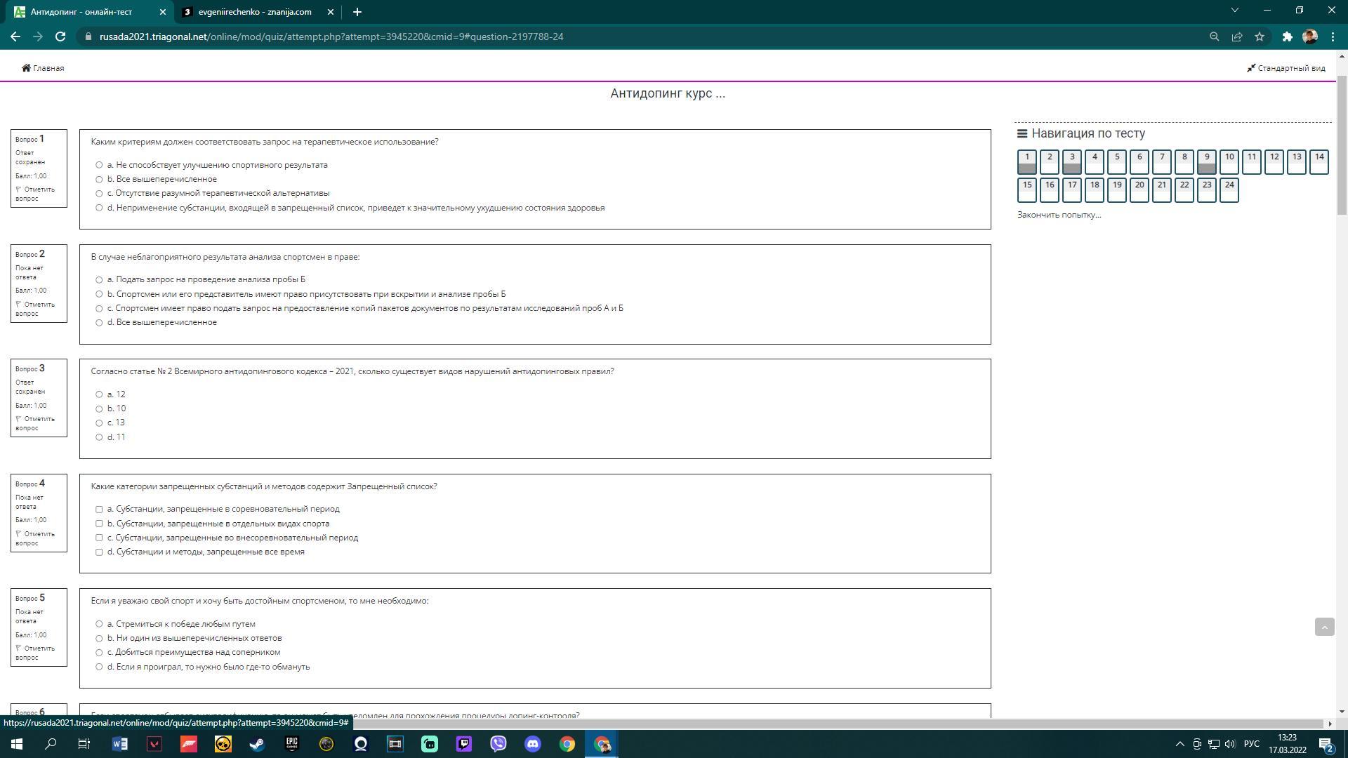Image resolution: width=1348 pixels, height=758 pixels.
Task: Reload the page with refresh icon
Action: (x=60, y=36)
